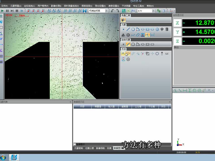
Task: Open the 坐标系统 menu
Action: (30, 6)
